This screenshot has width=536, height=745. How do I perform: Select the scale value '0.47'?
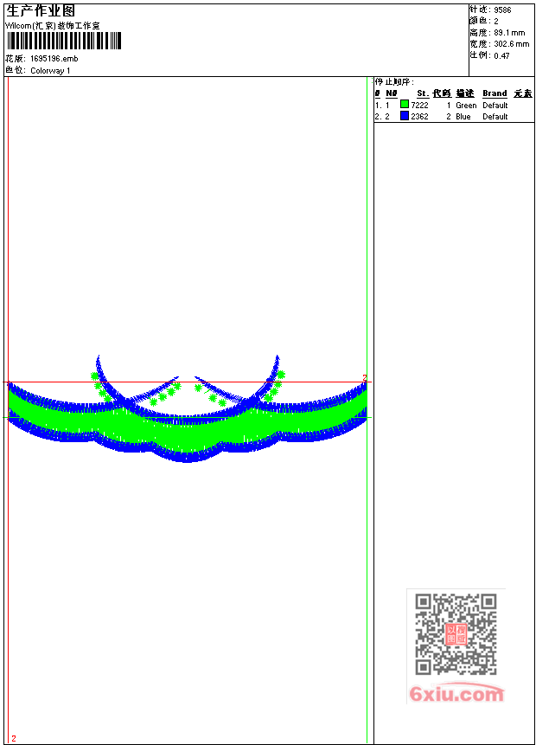(501, 55)
